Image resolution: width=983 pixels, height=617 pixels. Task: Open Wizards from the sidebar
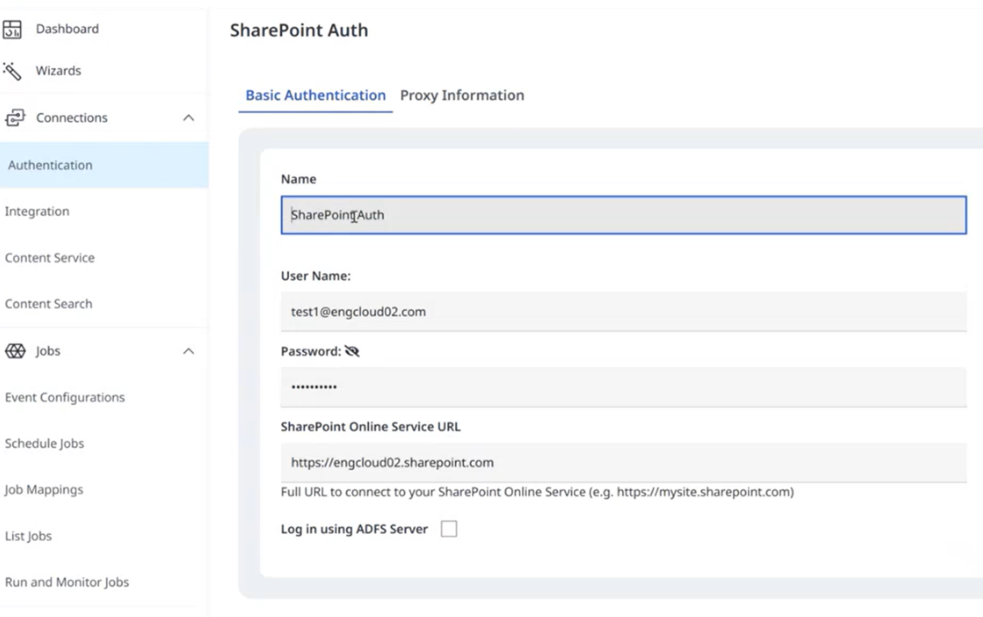(x=58, y=70)
